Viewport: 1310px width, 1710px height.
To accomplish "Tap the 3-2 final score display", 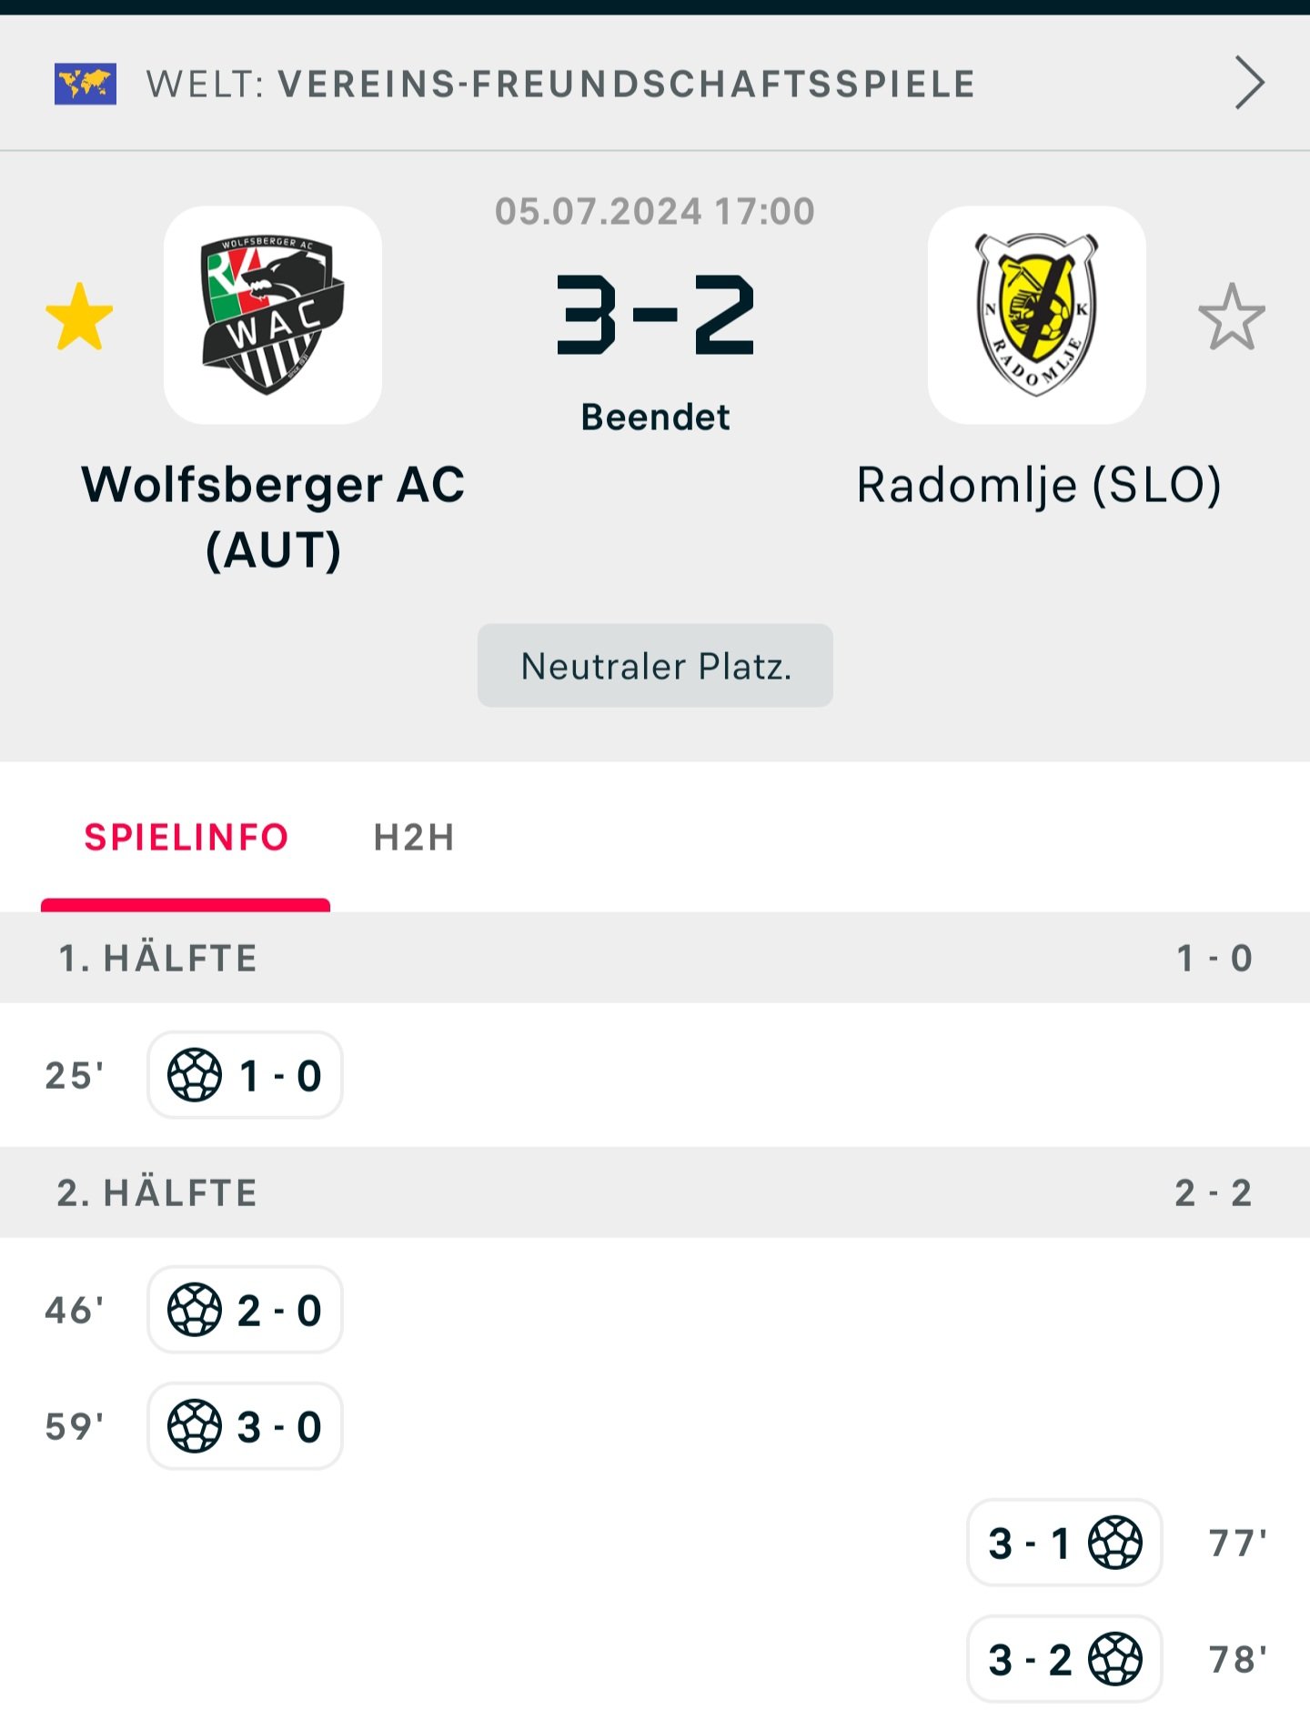I will click(655, 315).
